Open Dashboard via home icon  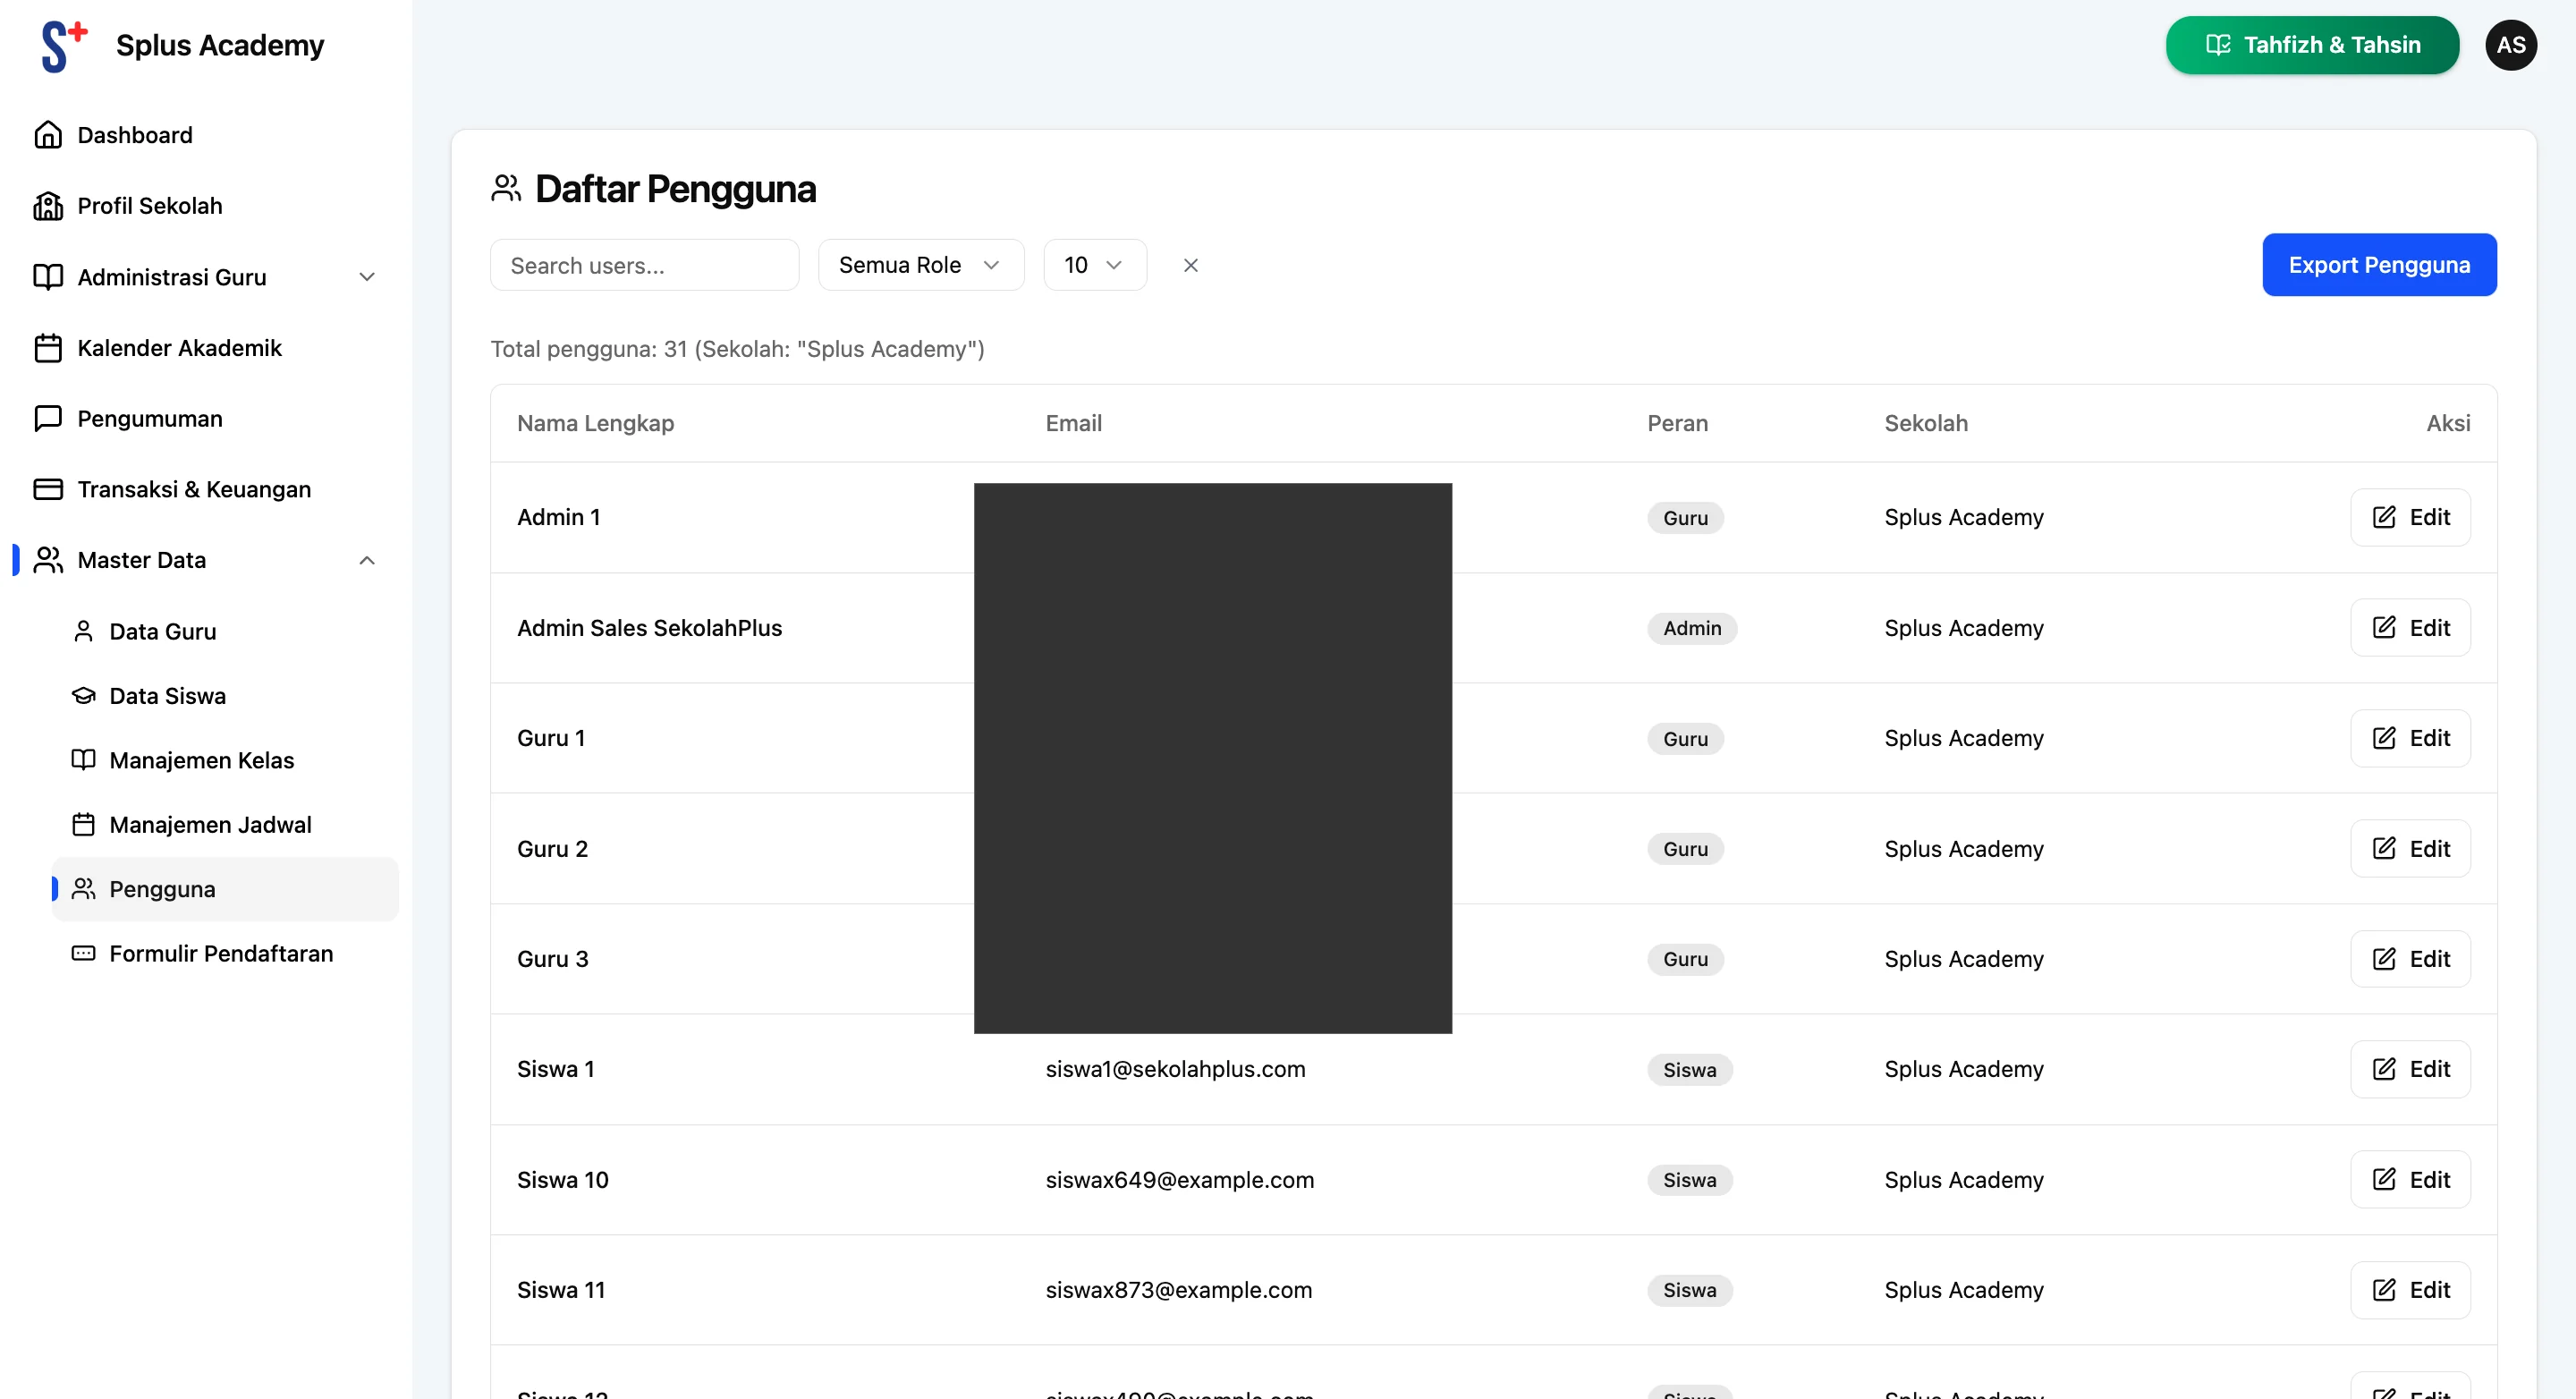[48, 135]
